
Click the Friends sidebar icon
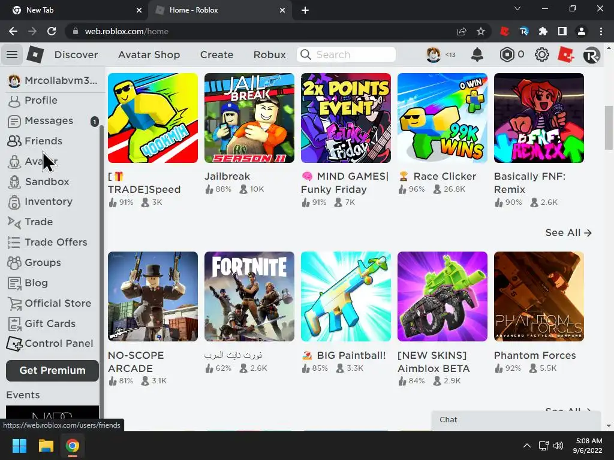14,141
